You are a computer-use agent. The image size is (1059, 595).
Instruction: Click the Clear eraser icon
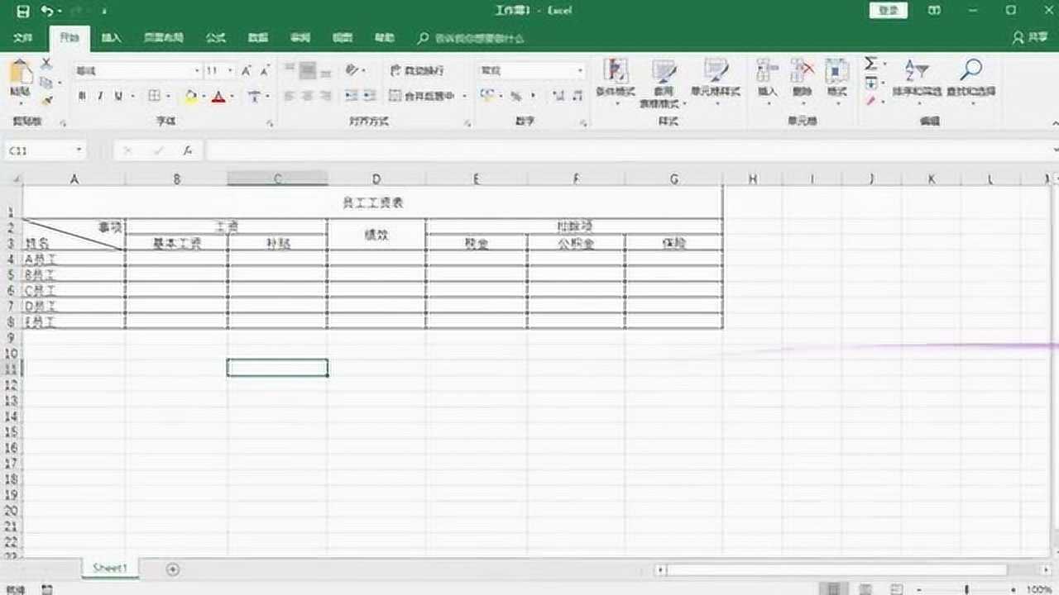[871, 101]
